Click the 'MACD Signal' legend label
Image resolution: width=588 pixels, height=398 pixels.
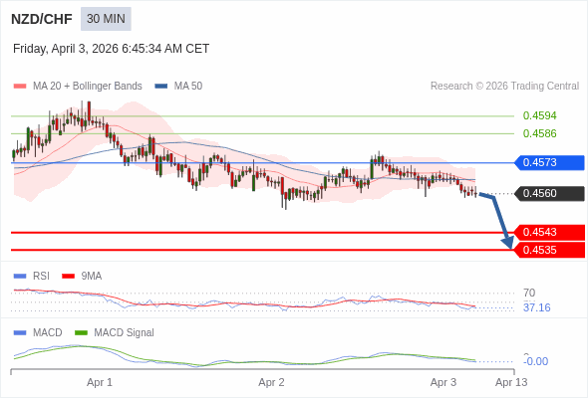point(125,333)
